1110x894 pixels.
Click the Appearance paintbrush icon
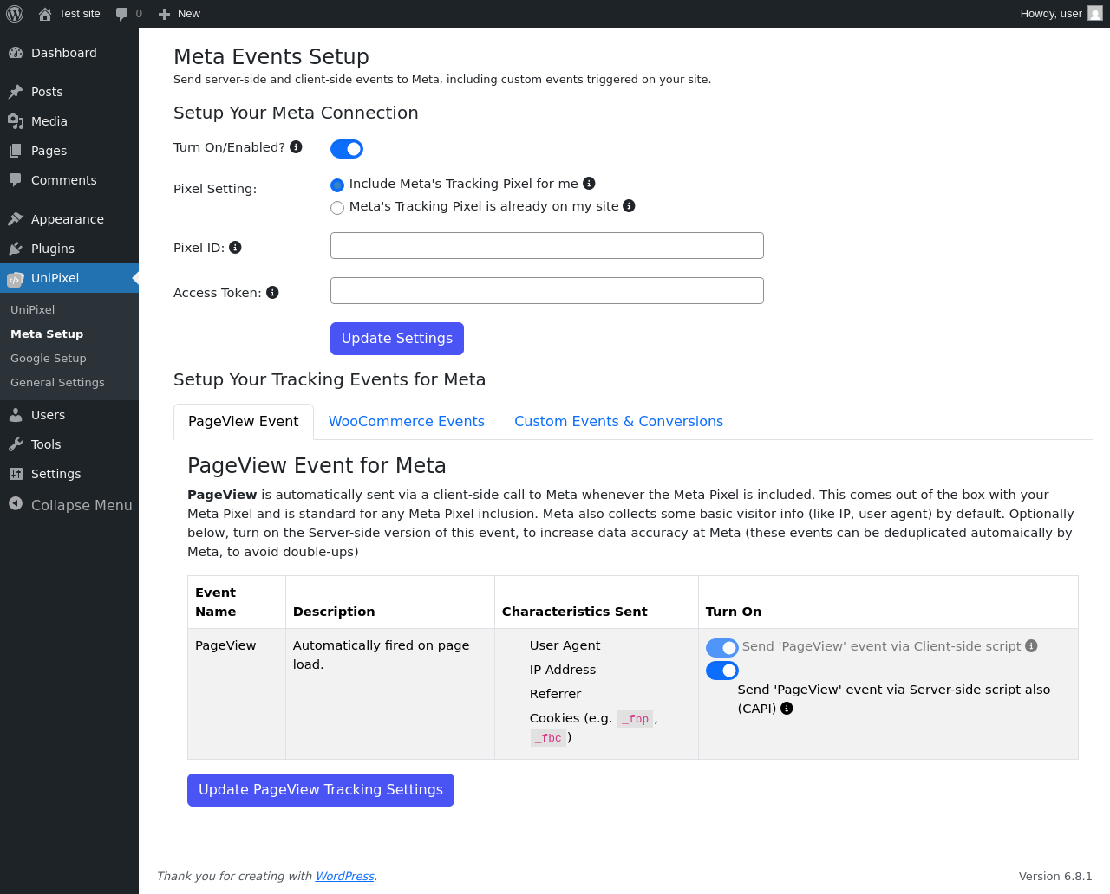pos(16,219)
